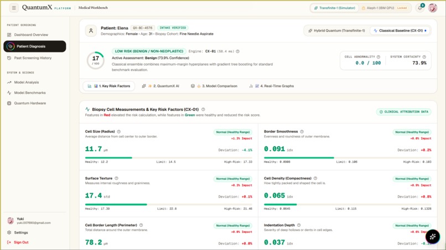Image resolution: width=446 pixels, height=250 pixels.
Task: Switch to Classical Baseline (CX-01) engine
Action: point(400,31)
